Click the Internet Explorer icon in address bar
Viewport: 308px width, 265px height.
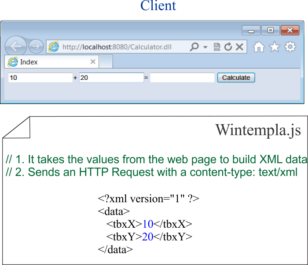[54, 47]
